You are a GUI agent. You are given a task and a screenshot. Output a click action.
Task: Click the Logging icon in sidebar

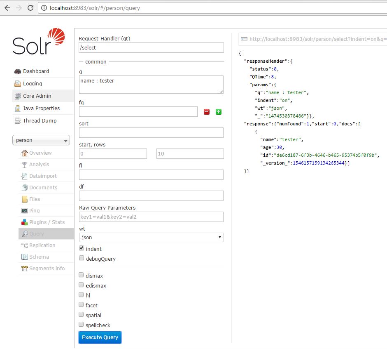coord(18,84)
